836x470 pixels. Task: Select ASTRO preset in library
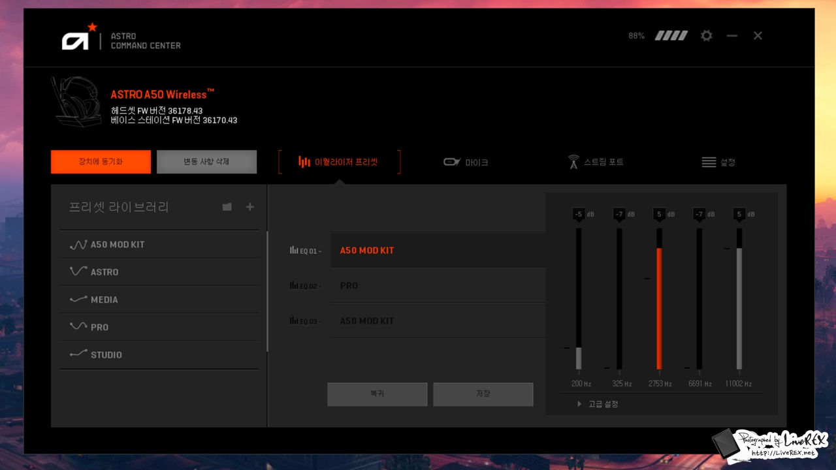159,272
